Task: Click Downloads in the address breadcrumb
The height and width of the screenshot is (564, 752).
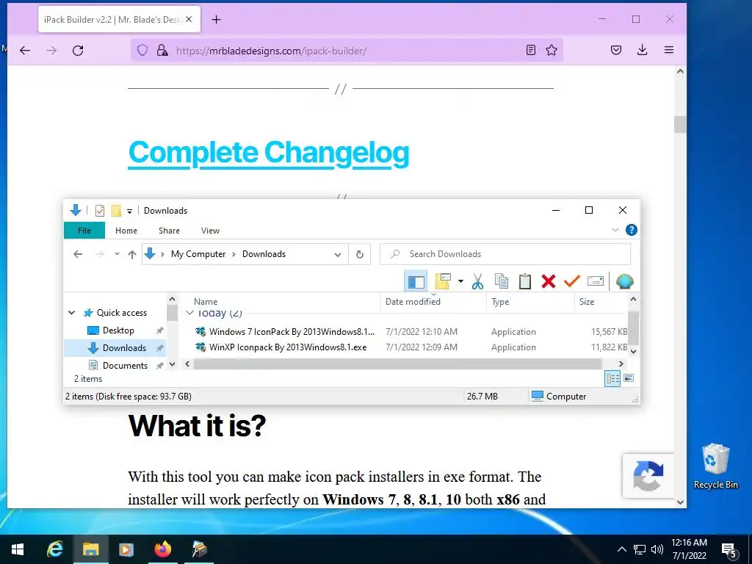Action: [x=264, y=254]
